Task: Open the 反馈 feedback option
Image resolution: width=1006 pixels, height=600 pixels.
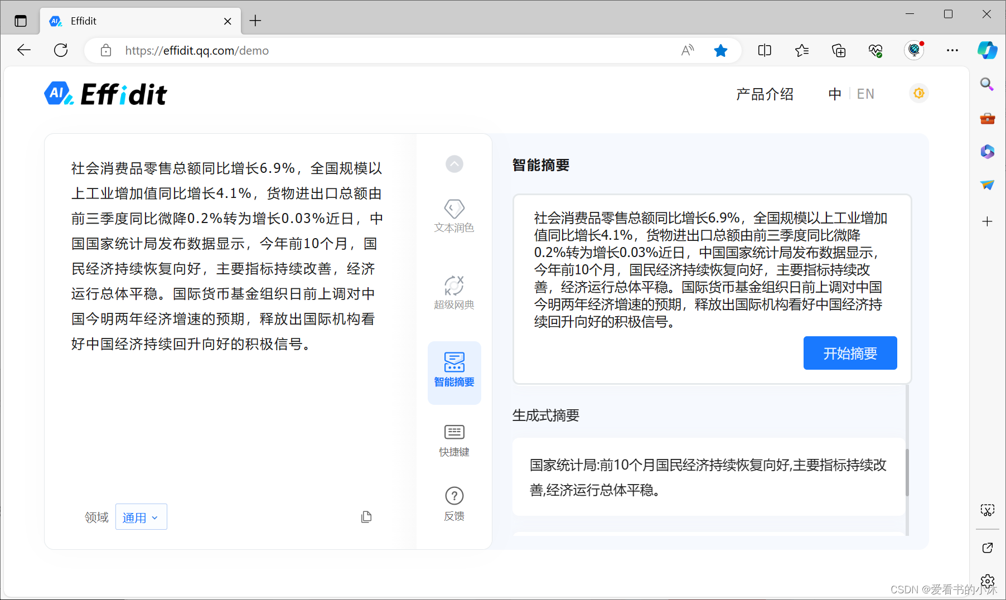Action: pos(454,504)
